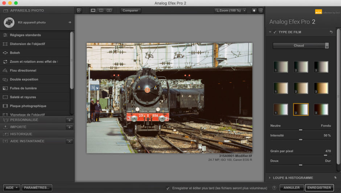Add a preset with PERSONNALISÉ plus button
The height and width of the screenshot is (193, 341).
[x=69, y=120]
